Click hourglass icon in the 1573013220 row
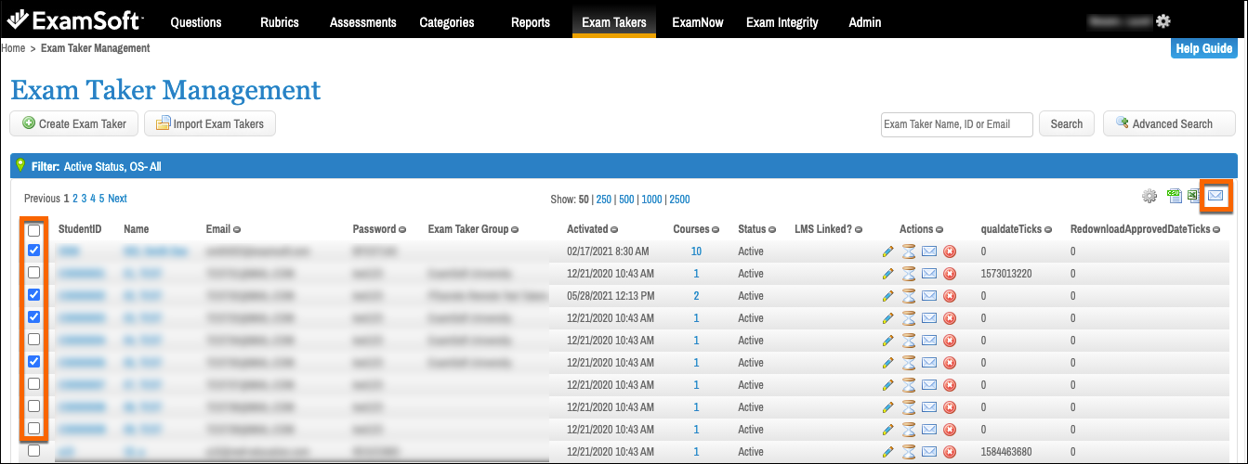 (909, 274)
